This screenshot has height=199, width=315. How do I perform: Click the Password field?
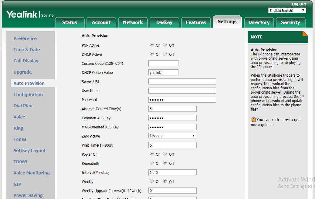(x=182, y=100)
